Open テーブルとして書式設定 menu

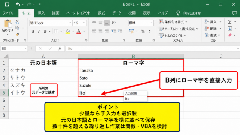click(x=178, y=29)
